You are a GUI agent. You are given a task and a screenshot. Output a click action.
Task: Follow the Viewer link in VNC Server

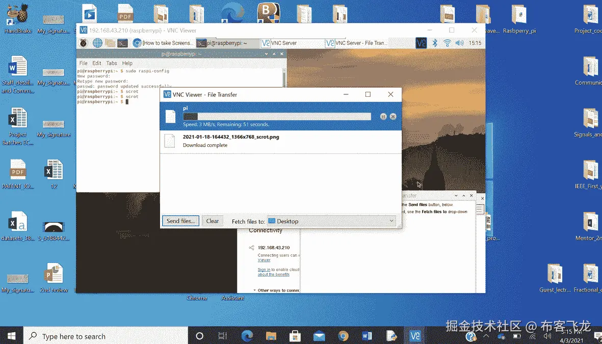(264, 260)
